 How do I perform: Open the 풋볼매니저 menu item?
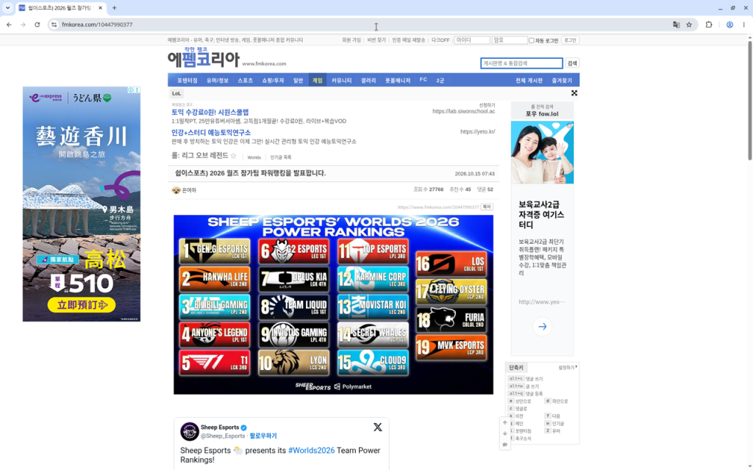[398, 81]
